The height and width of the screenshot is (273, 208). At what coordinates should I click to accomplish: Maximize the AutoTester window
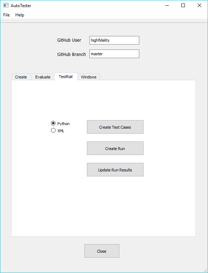click(183, 6)
